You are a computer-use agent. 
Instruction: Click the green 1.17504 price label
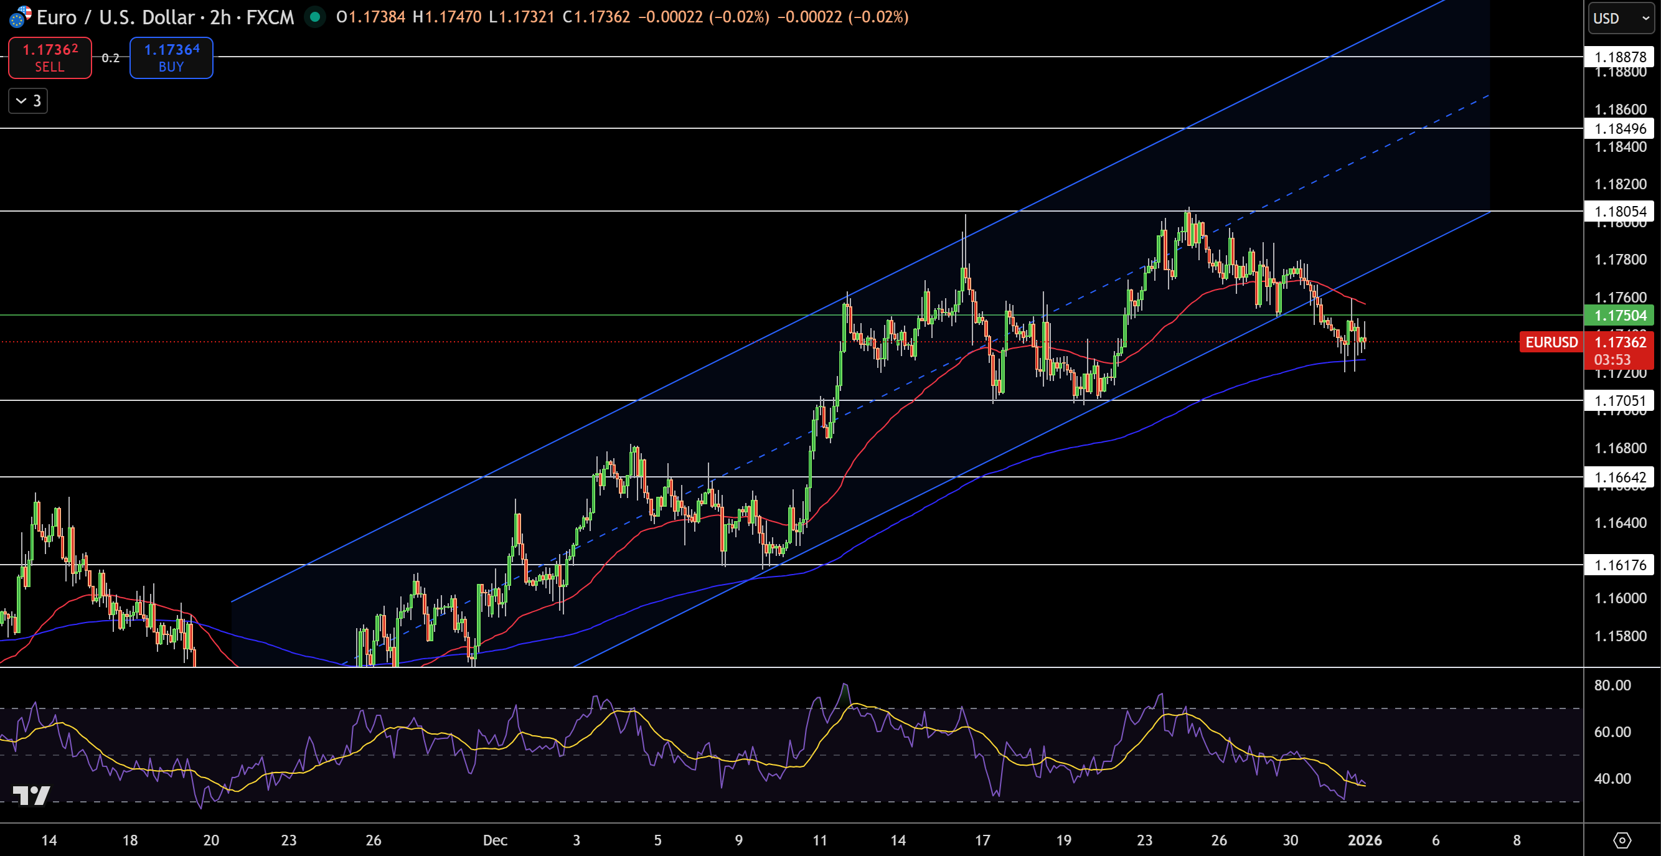point(1620,315)
